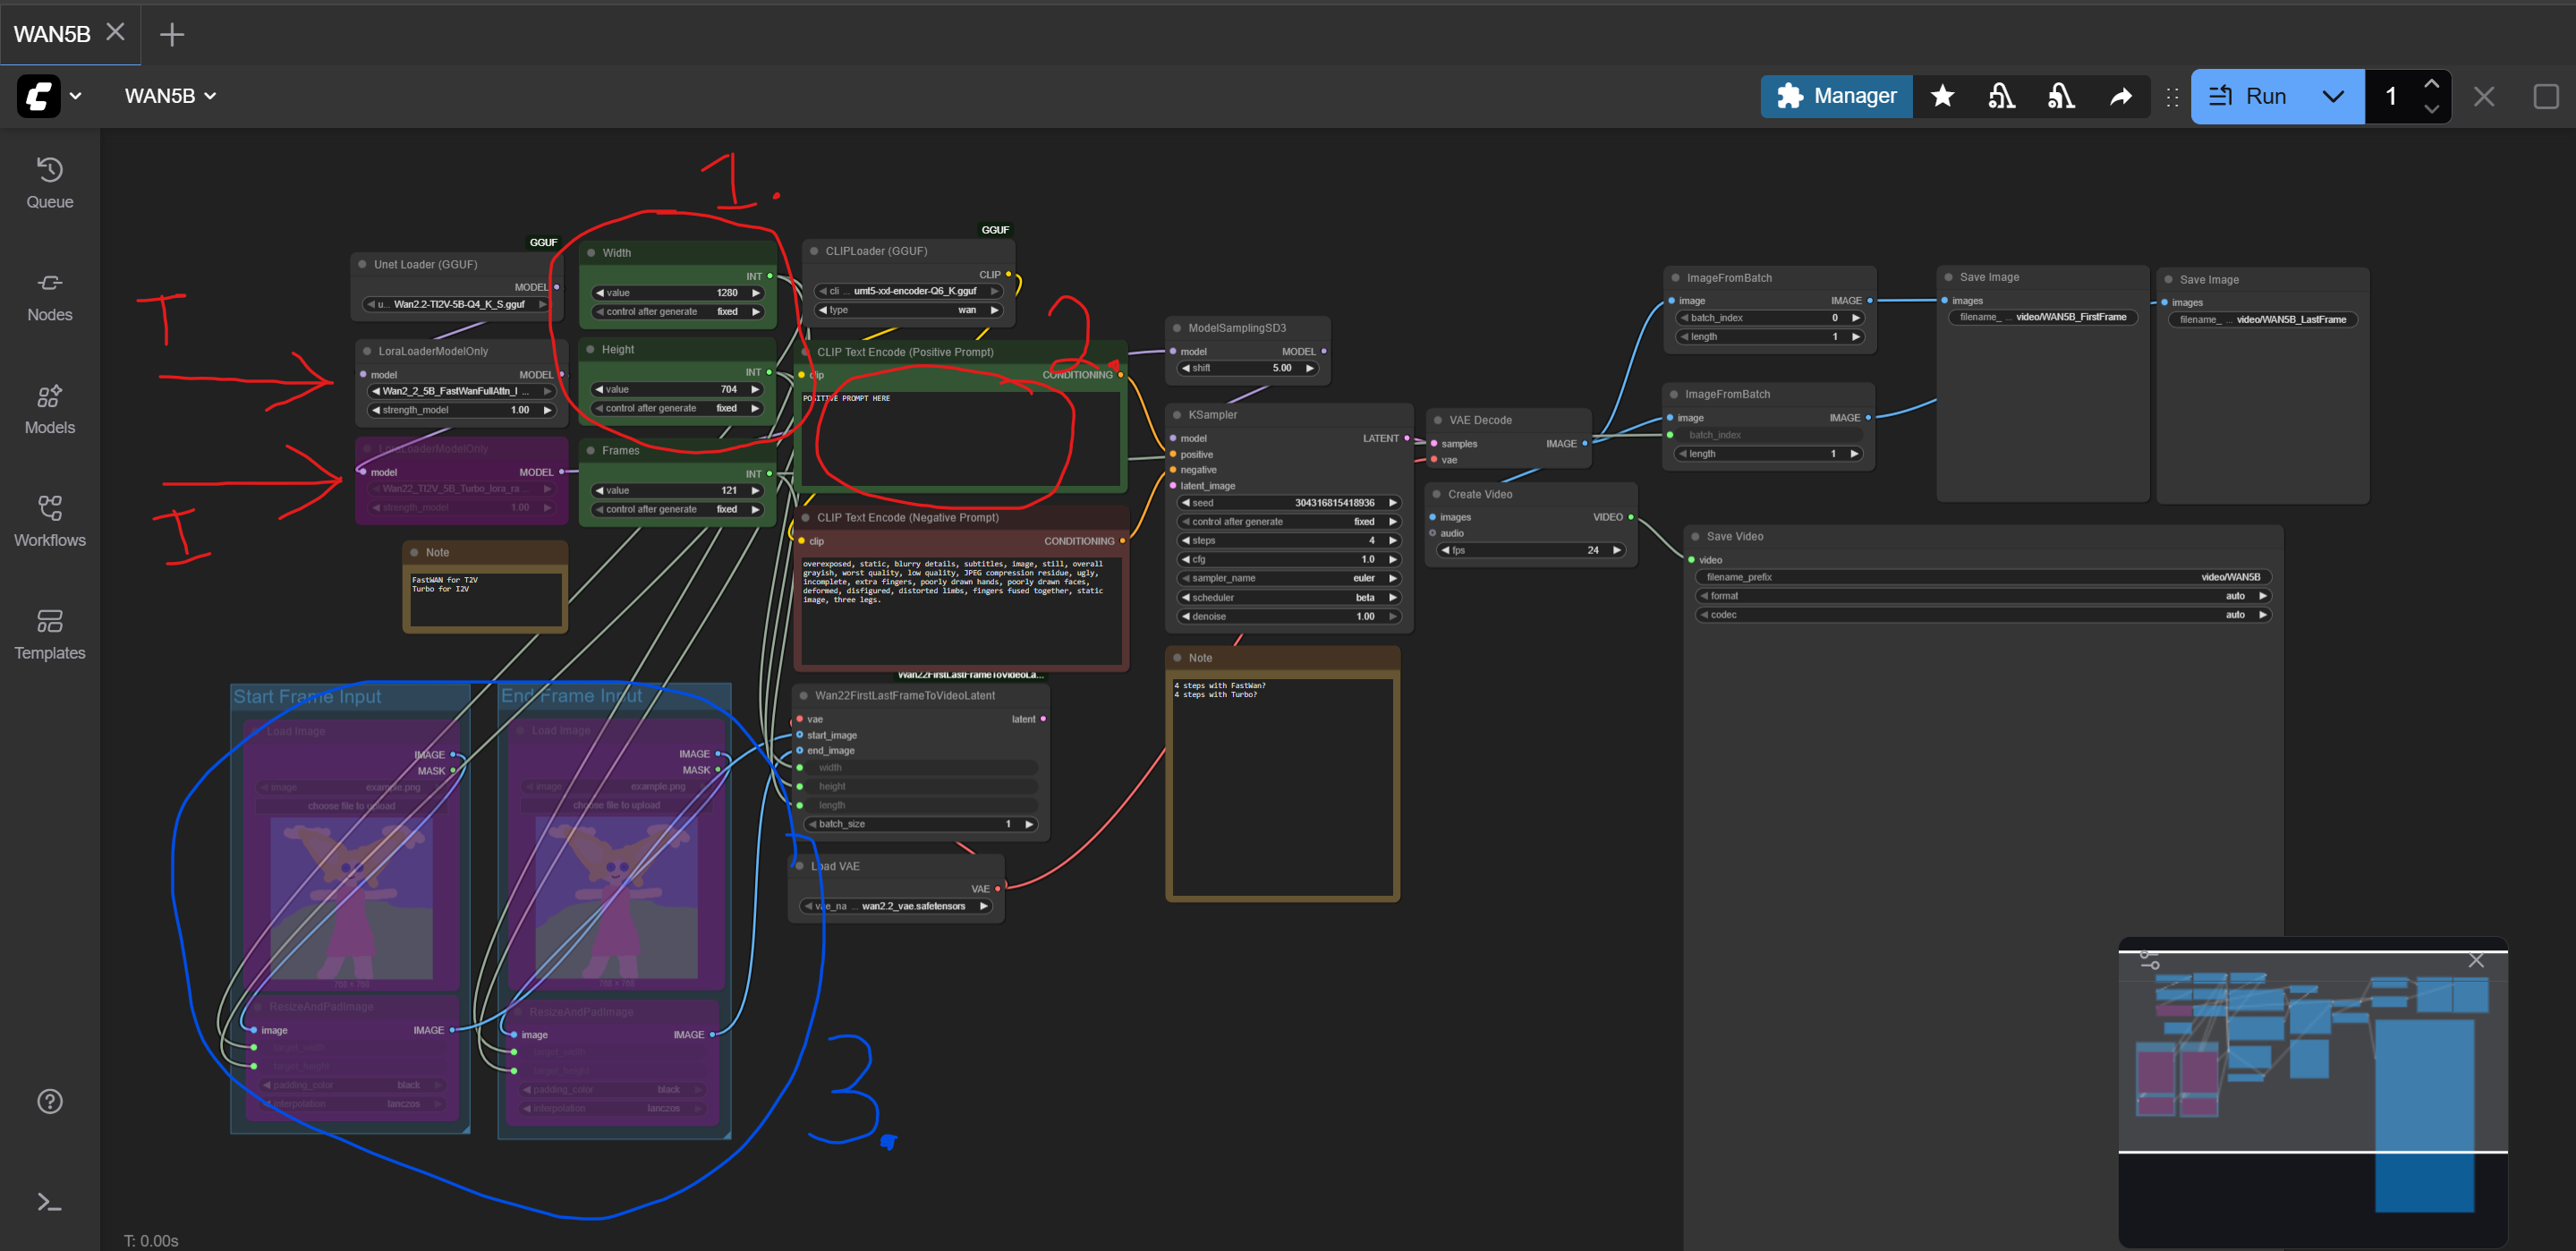Viewport: 2576px width, 1251px height.
Task: Switch to the WAN5B workflow tab
Action: [52, 34]
